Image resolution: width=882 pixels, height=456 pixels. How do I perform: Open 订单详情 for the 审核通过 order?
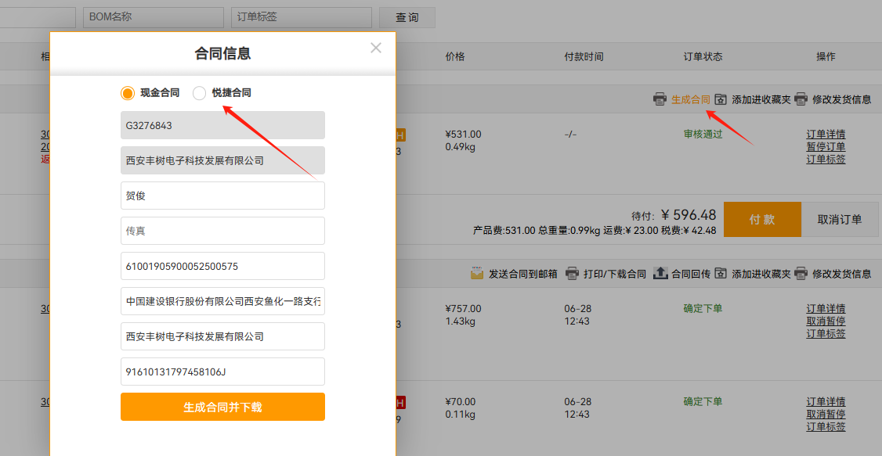(826, 135)
